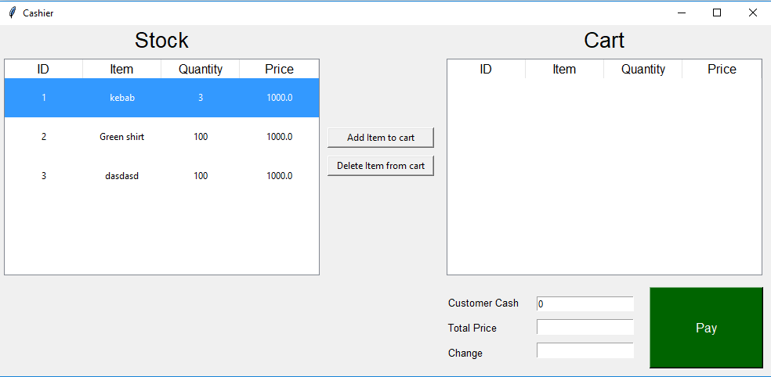Select the kebab row in Stock

(x=161, y=98)
